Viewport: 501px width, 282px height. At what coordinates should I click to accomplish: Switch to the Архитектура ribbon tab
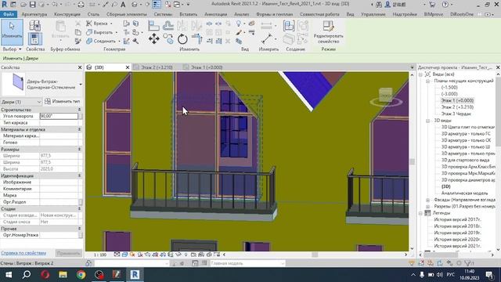[34, 14]
